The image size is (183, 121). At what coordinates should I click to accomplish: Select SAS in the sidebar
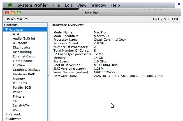(x=15, y=101)
